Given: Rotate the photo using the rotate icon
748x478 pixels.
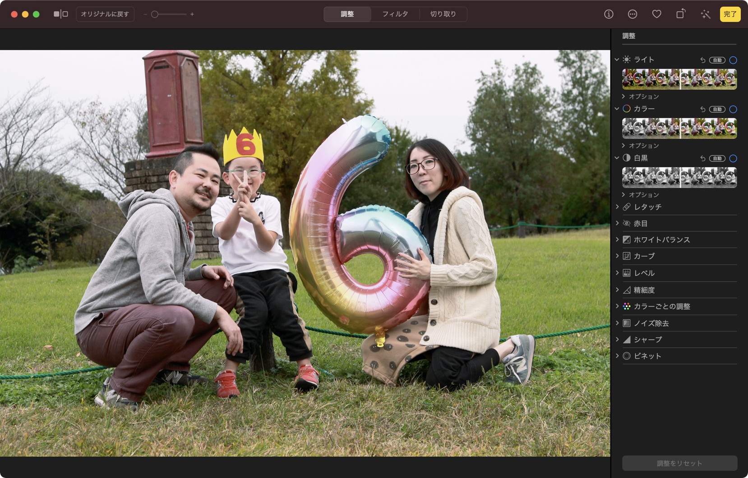Looking at the screenshot, I should pyautogui.click(x=680, y=14).
